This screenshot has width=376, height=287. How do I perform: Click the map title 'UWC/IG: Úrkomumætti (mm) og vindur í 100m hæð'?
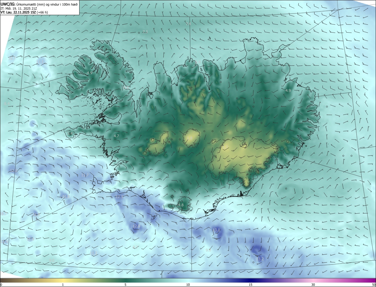[x=39, y=4]
